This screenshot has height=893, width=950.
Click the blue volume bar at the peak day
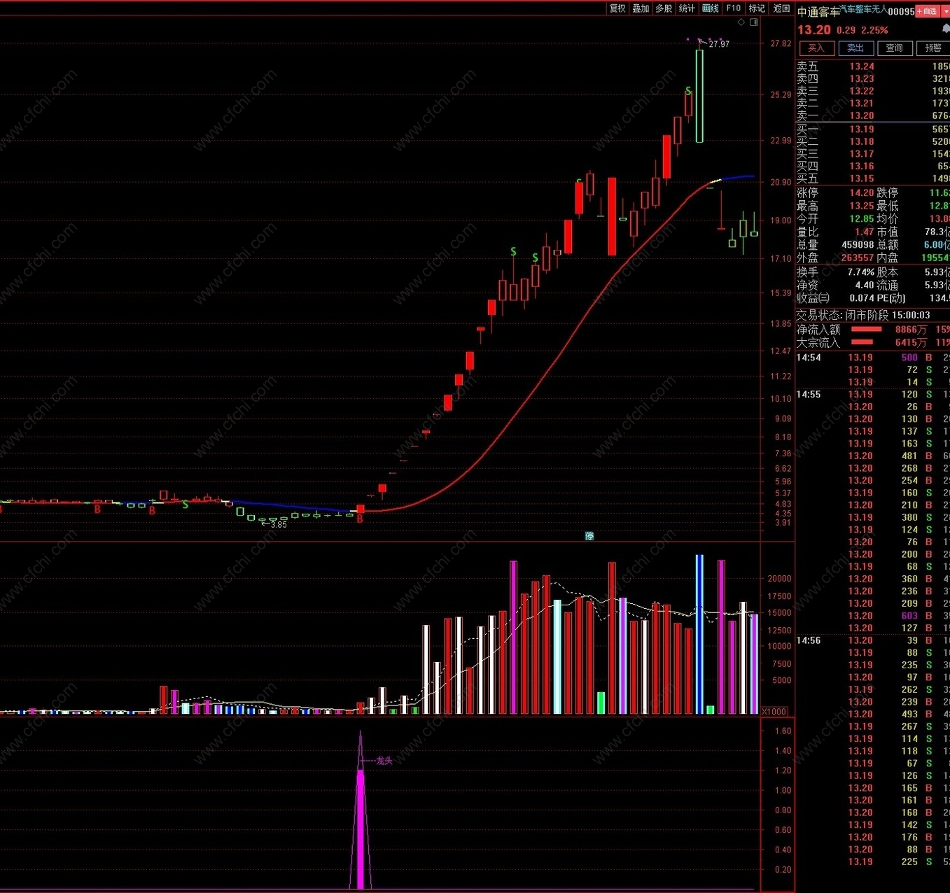699,634
